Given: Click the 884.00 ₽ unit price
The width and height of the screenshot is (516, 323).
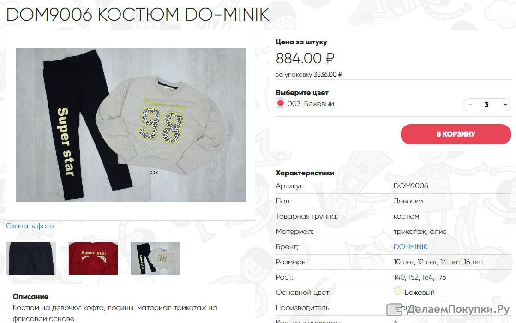Looking at the screenshot, I should (305, 59).
